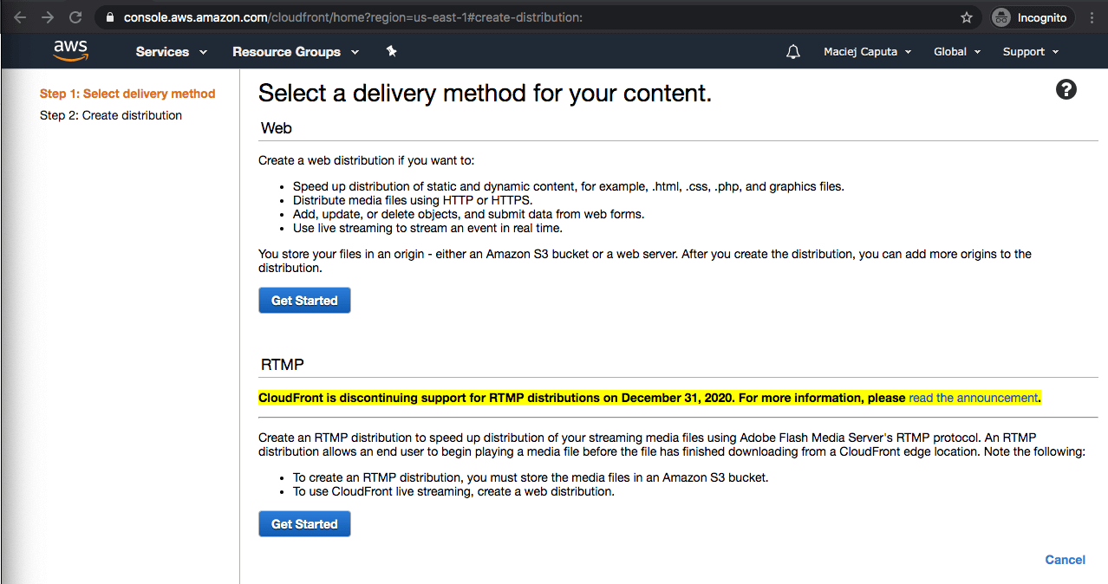Click Get Started under RTMP

click(x=304, y=524)
